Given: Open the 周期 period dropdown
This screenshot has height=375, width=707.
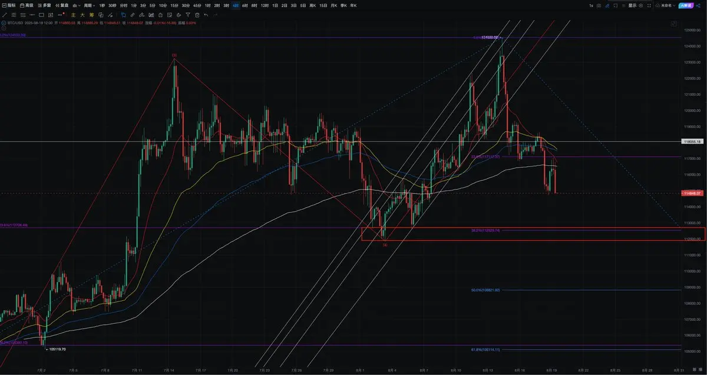Looking at the screenshot, I should pos(90,5).
